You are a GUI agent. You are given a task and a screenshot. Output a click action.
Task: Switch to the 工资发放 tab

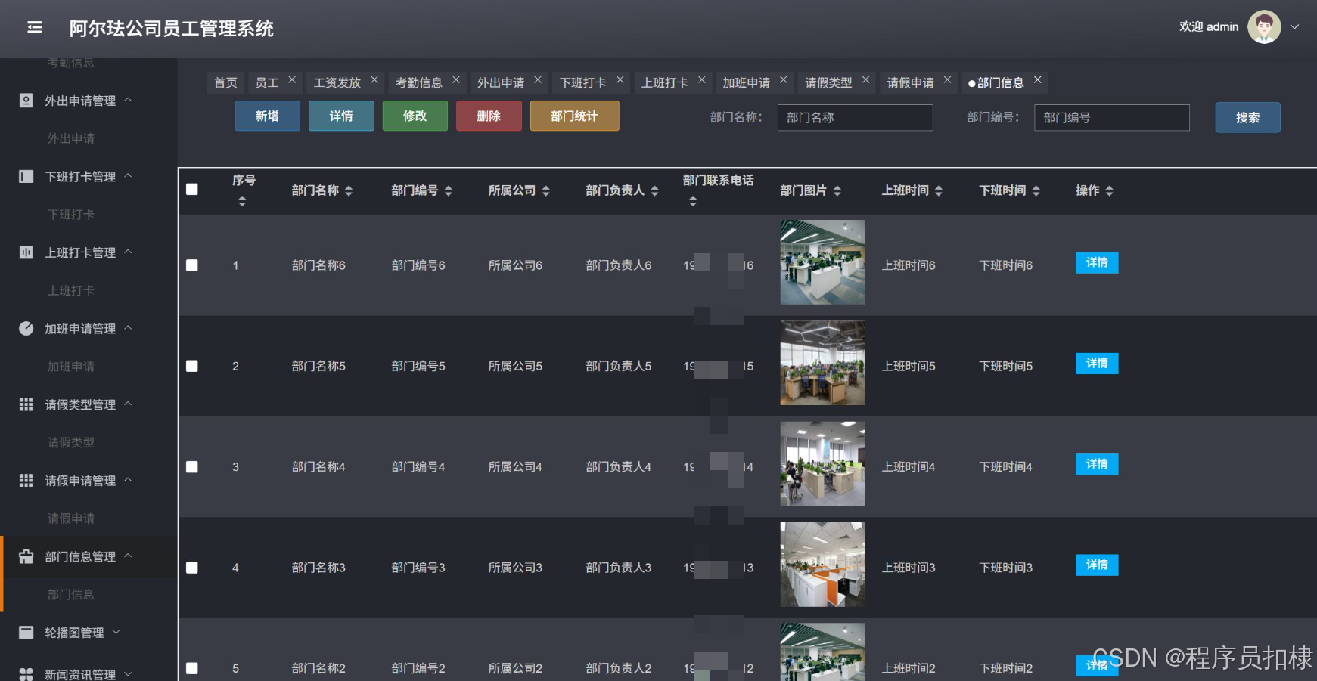pos(337,82)
